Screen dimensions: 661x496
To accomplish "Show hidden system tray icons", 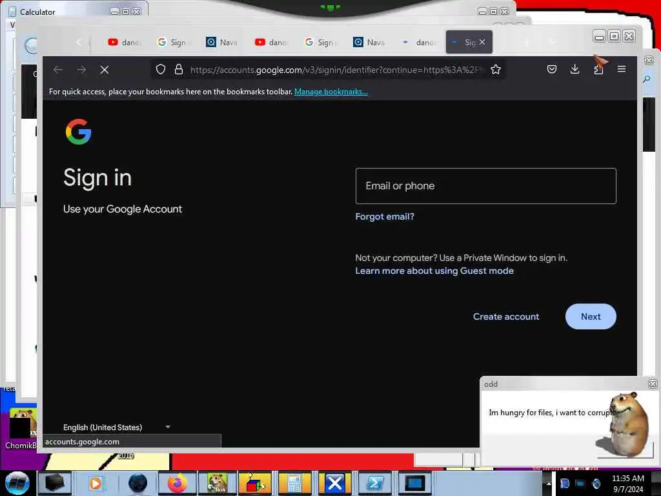I will tap(549, 483).
